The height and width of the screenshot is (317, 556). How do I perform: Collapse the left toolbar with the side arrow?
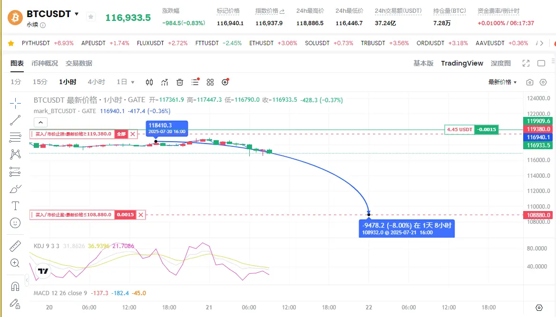(x=27, y=280)
